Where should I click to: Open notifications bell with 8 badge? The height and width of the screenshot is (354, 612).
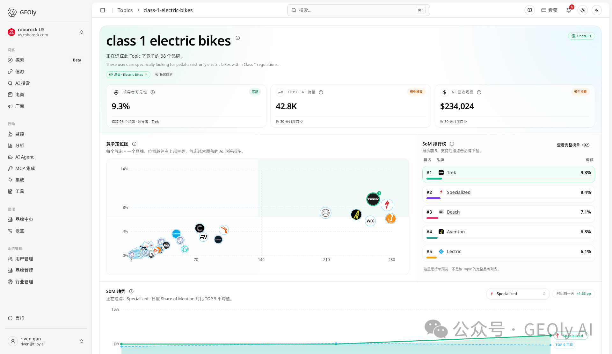[x=569, y=10]
